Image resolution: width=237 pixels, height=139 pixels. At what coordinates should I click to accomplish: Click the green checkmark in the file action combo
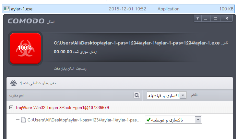click(x=148, y=120)
